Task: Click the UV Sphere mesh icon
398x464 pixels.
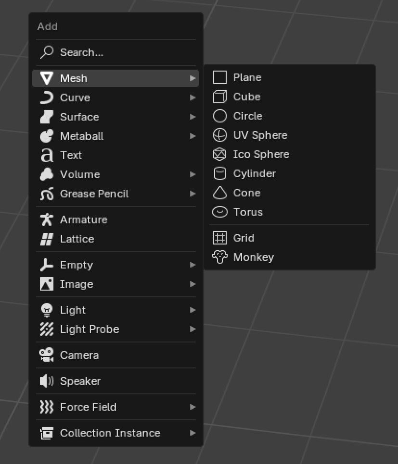Action: (219, 135)
